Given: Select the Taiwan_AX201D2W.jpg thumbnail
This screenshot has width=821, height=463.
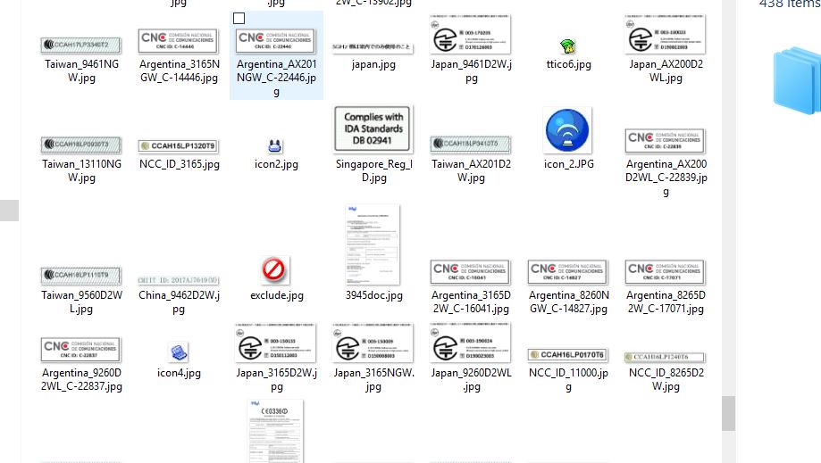Looking at the screenshot, I should pyautogui.click(x=471, y=144).
